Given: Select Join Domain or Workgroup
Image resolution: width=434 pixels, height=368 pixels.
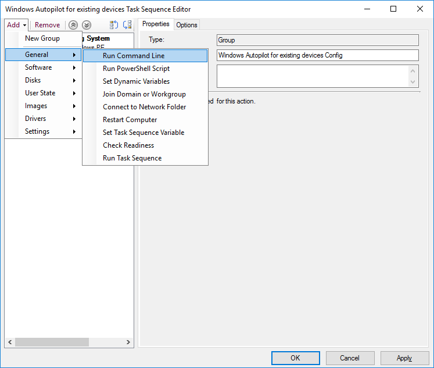Looking at the screenshot, I should [x=145, y=94].
